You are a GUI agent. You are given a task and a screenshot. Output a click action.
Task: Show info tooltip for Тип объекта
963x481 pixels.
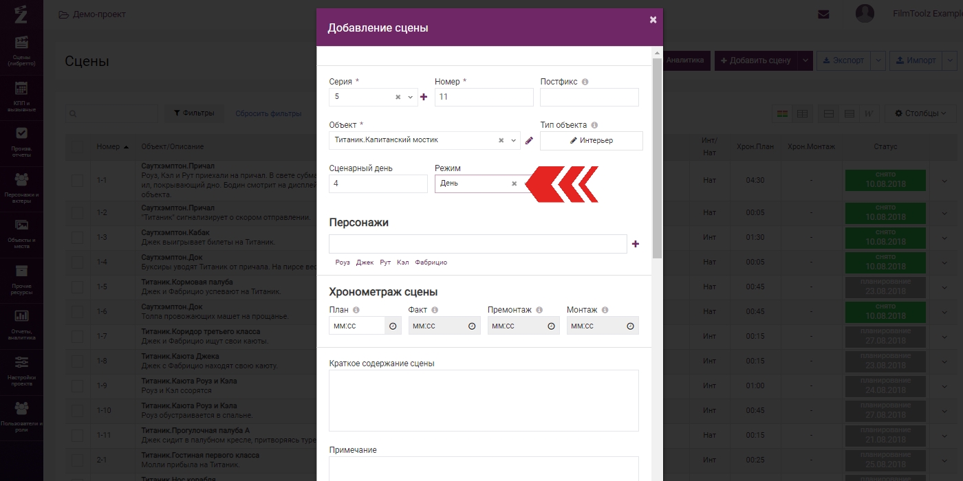[x=594, y=125]
